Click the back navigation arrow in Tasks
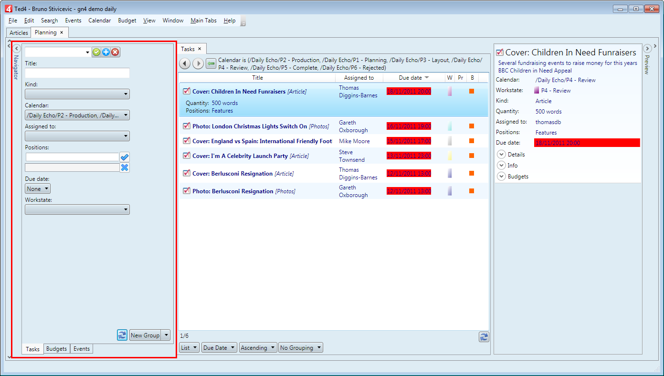 [185, 63]
